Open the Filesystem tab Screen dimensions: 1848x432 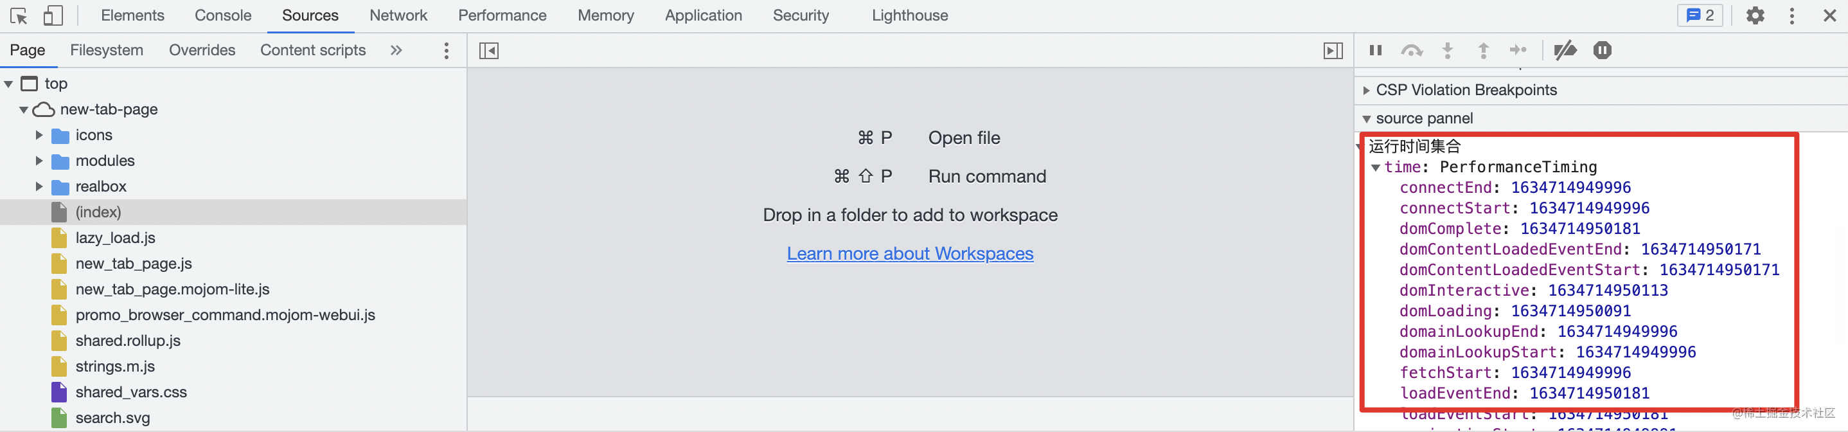[x=107, y=50]
